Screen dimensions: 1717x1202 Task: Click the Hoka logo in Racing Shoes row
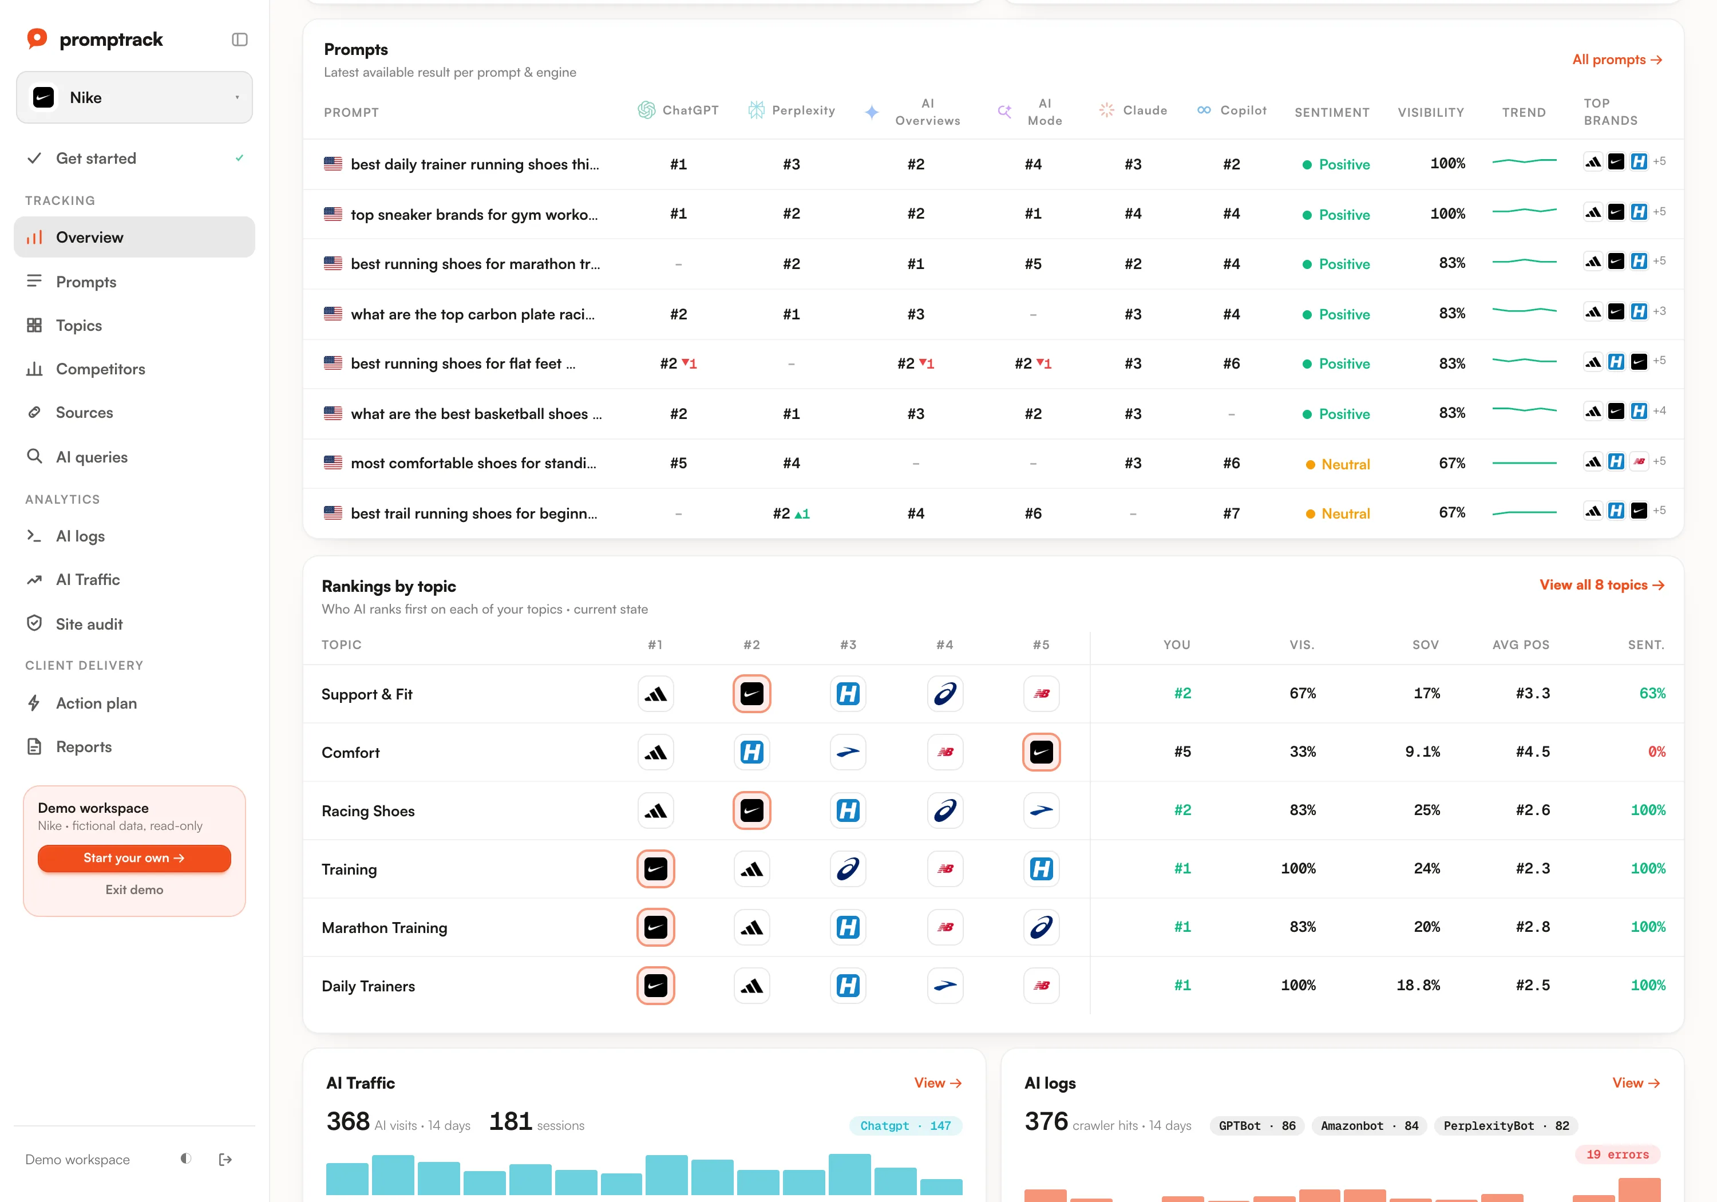tap(847, 811)
